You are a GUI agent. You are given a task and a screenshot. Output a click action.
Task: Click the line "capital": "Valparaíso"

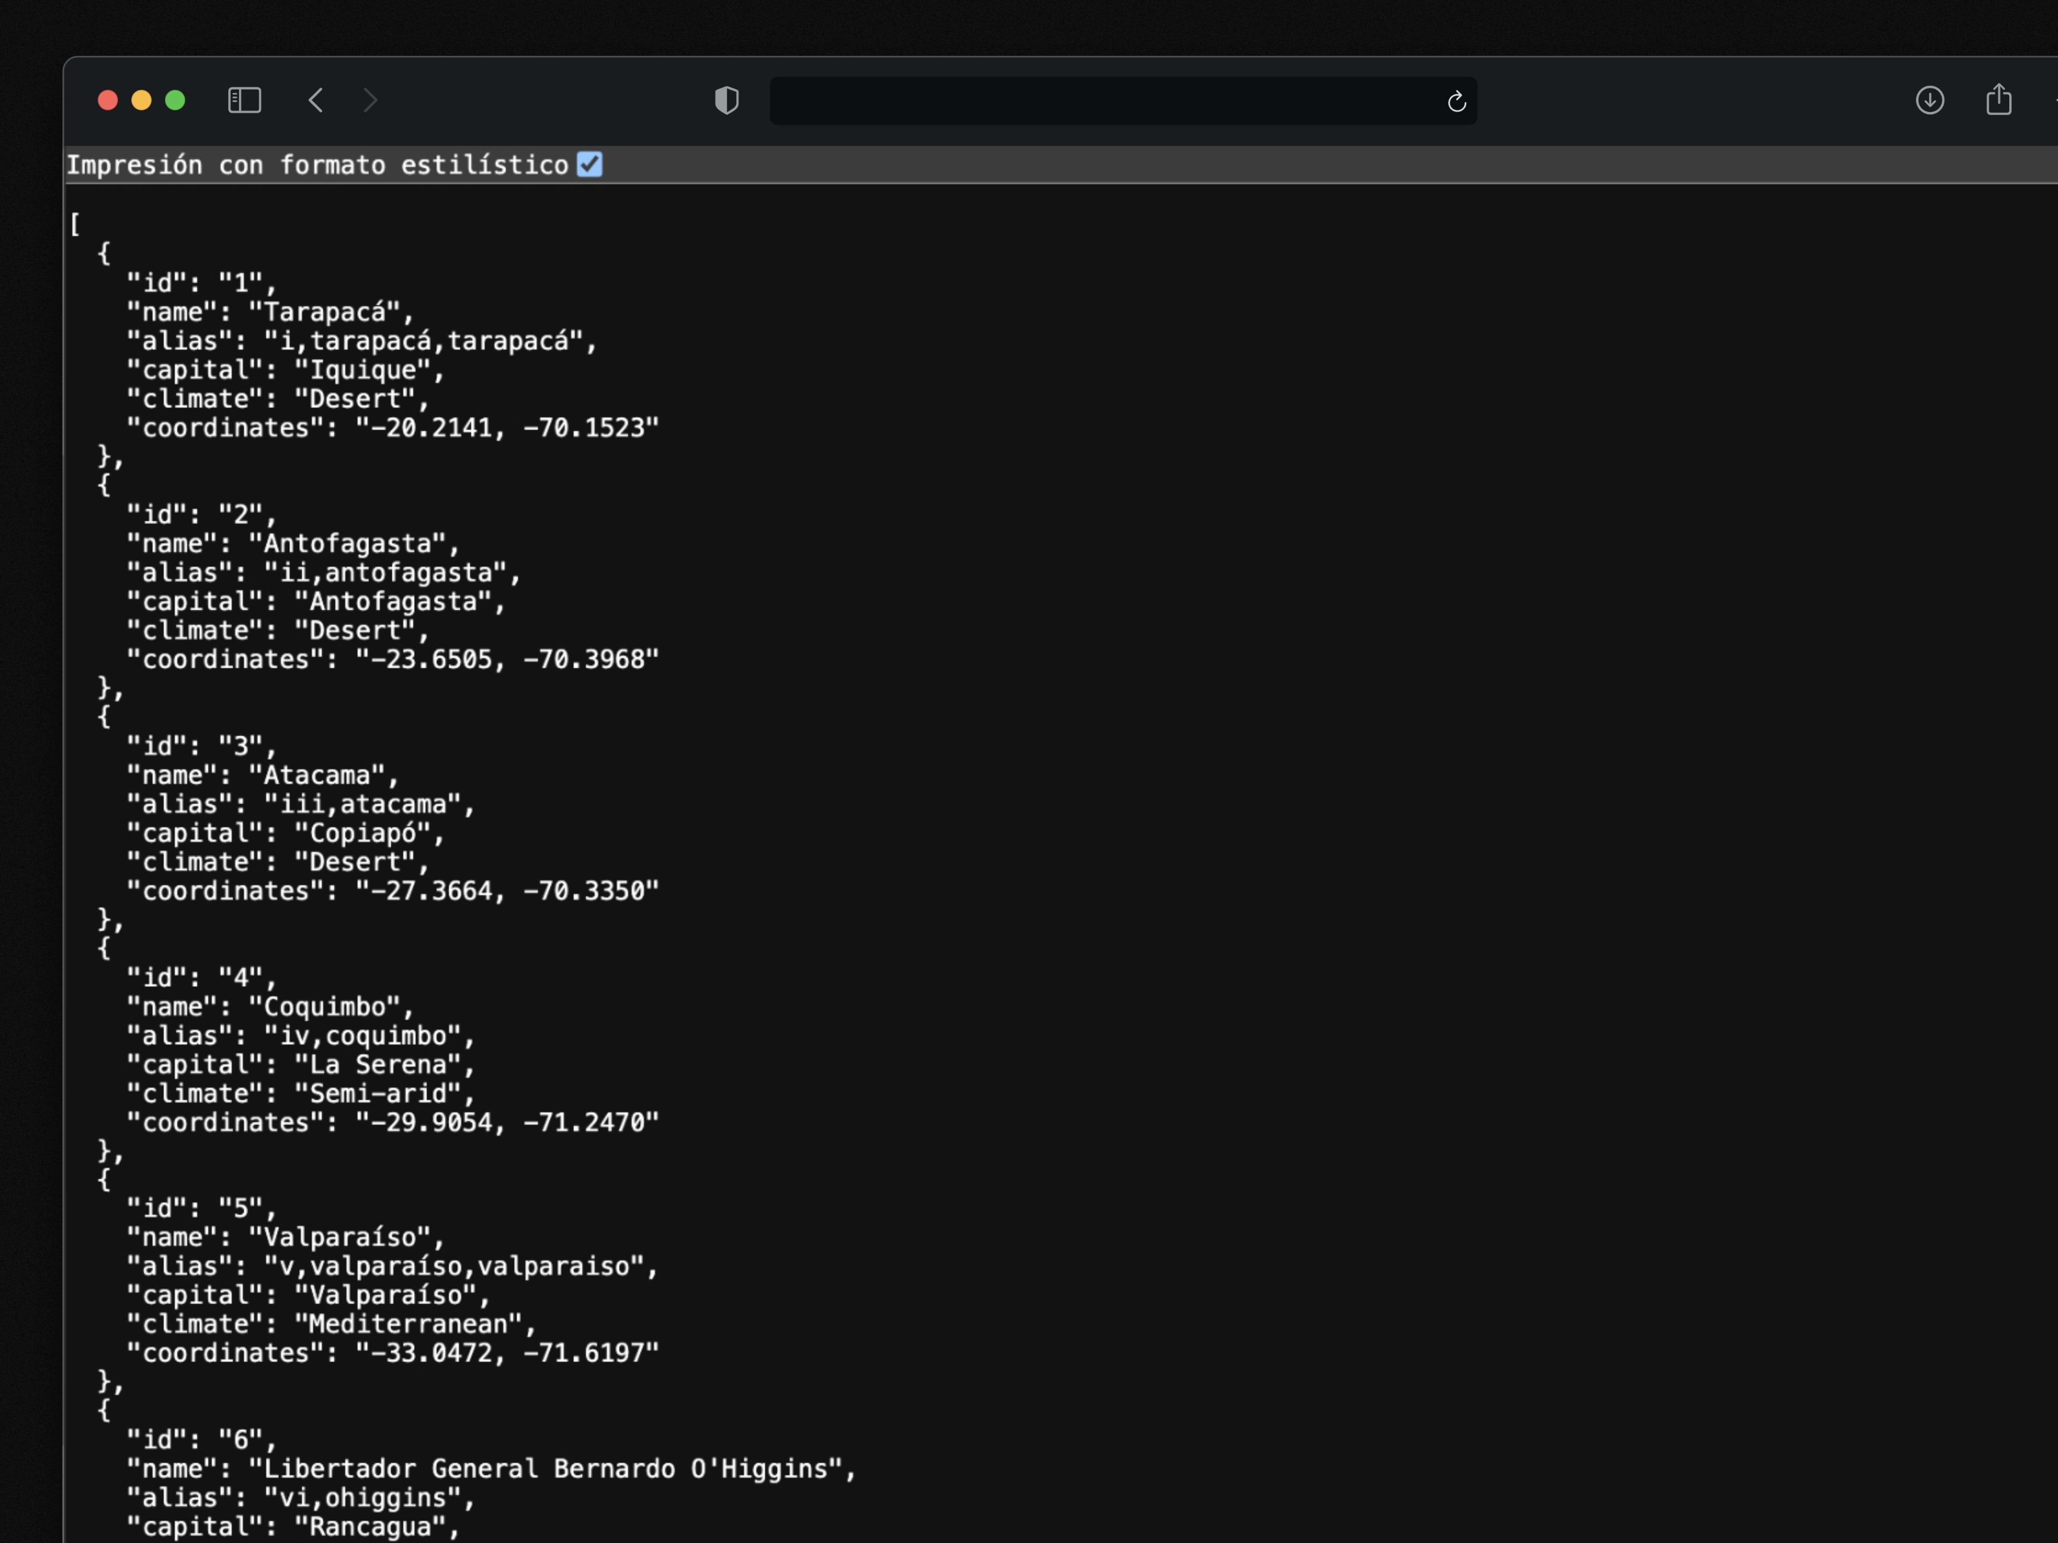pyautogui.click(x=308, y=1294)
